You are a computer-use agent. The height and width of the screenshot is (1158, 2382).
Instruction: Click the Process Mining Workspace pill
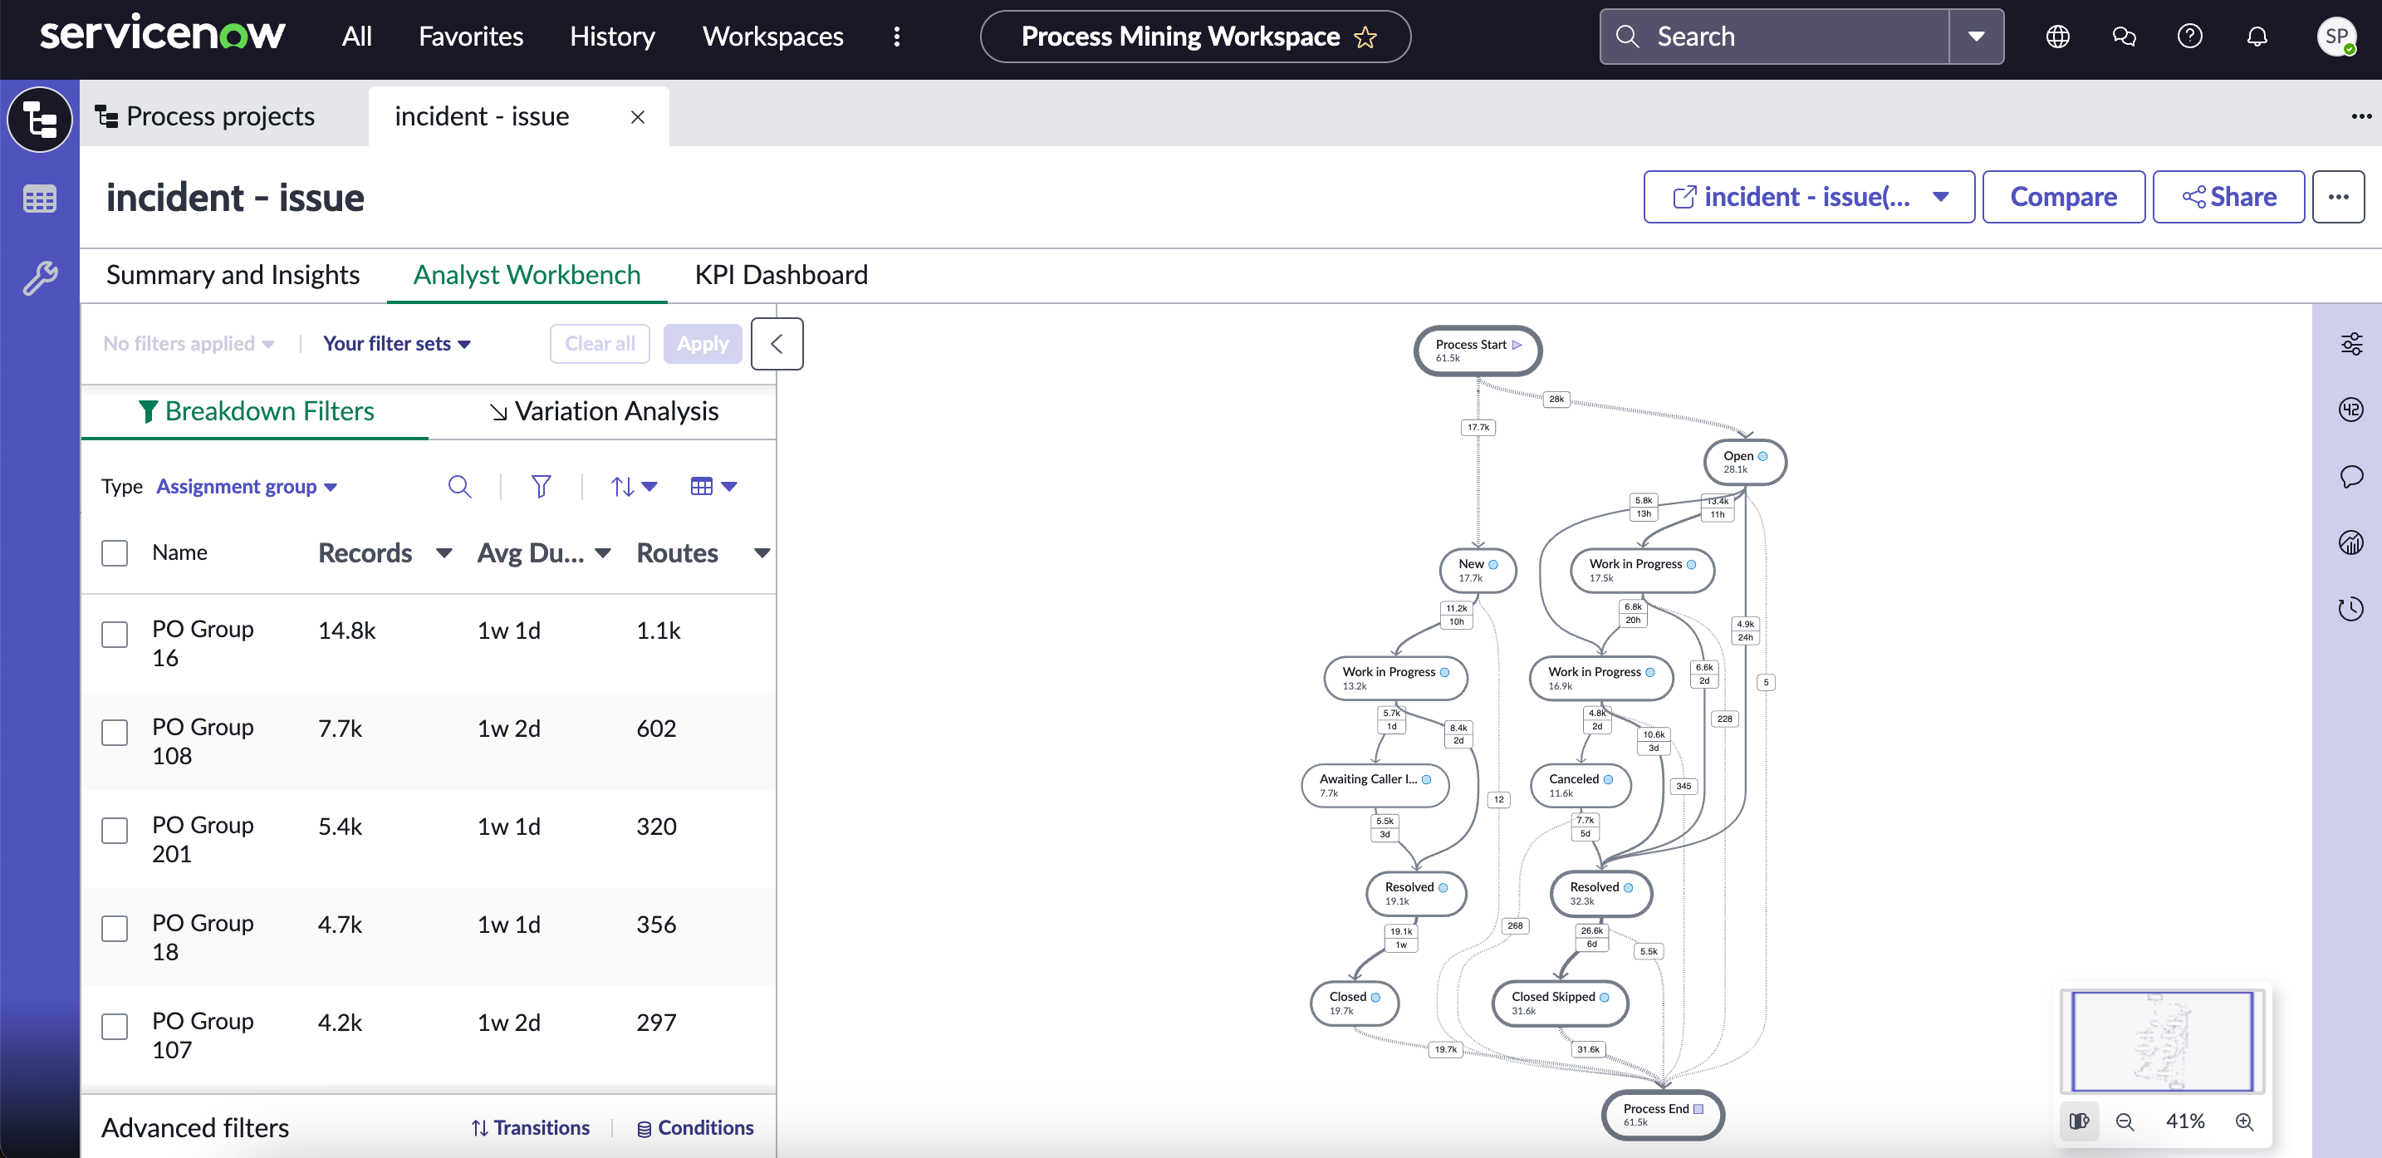1194,36
